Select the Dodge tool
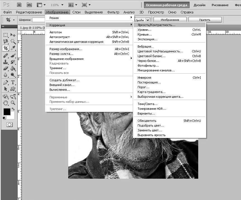 pos(13,75)
